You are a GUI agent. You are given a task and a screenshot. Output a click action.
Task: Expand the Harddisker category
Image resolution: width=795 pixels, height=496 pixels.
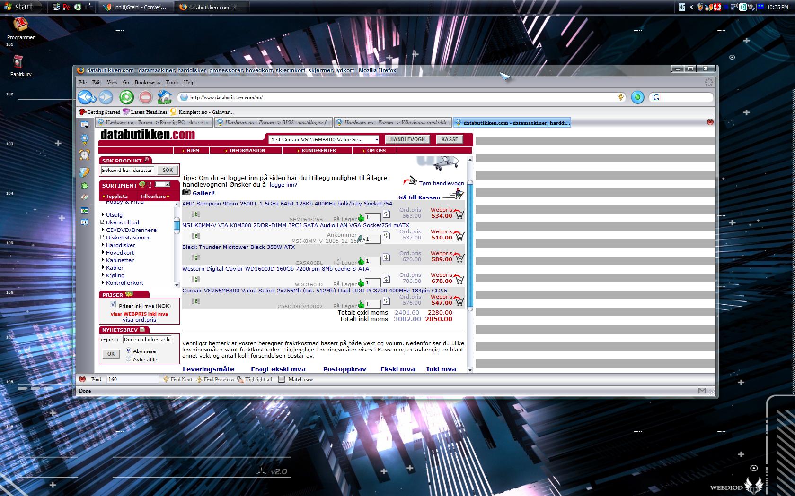(x=103, y=245)
